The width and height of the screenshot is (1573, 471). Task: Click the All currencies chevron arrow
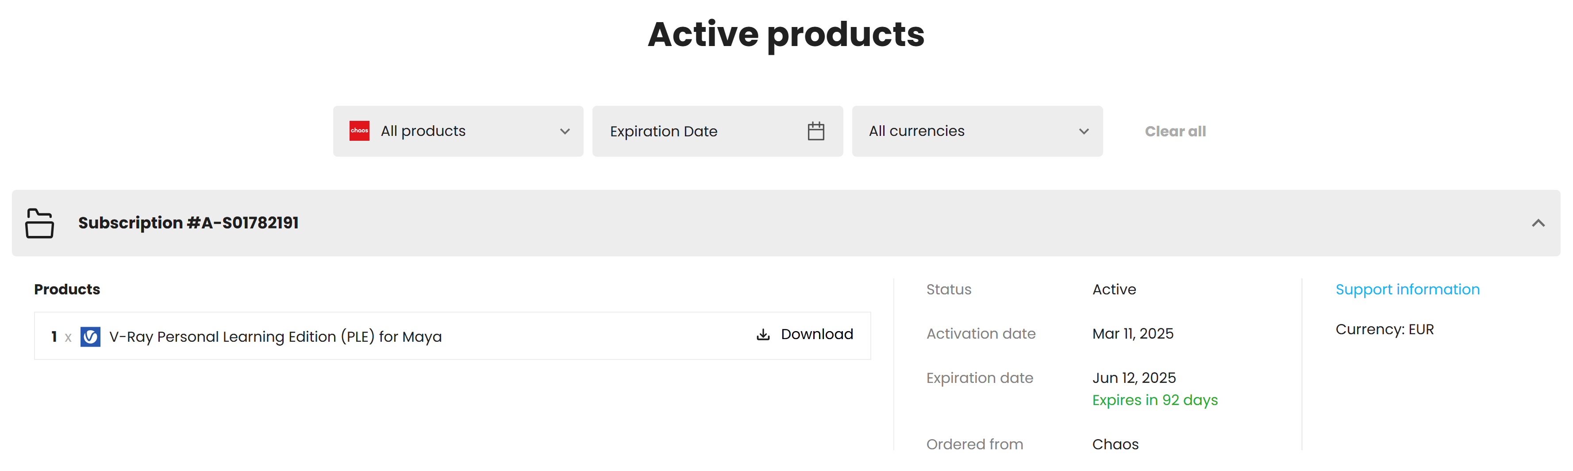tap(1084, 131)
